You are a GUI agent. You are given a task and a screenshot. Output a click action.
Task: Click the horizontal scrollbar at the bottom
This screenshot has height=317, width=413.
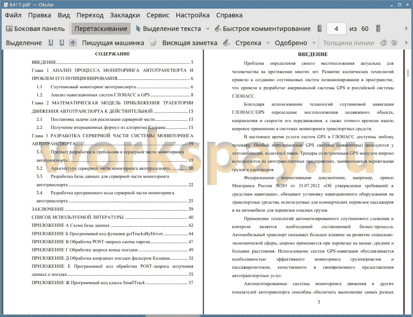[x=172, y=316]
